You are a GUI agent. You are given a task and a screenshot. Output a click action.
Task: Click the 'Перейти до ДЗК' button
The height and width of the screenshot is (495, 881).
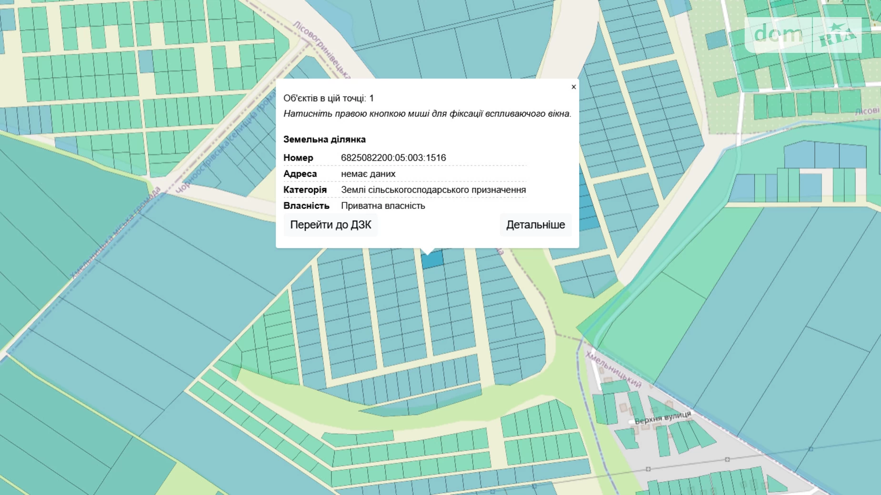tap(330, 225)
